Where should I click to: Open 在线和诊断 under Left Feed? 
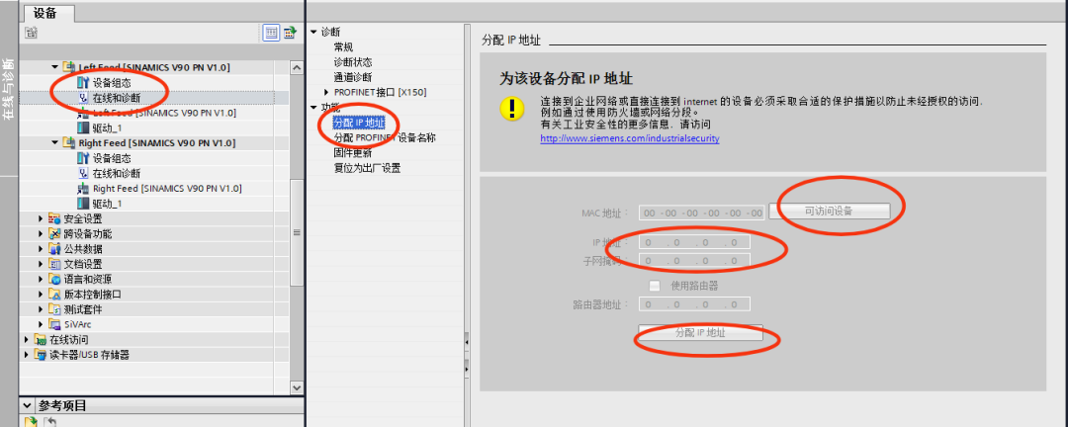pyautogui.click(x=117, y=98)
